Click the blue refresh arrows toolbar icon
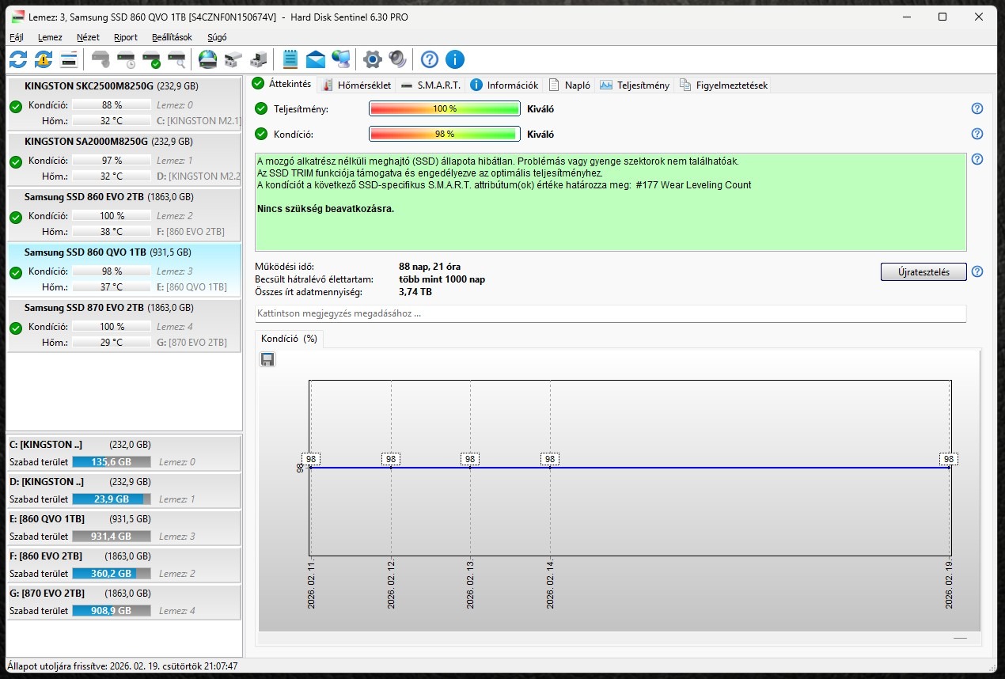This screenshot has width=1005, height=679. pyautogui.click(x=18, y=59)
